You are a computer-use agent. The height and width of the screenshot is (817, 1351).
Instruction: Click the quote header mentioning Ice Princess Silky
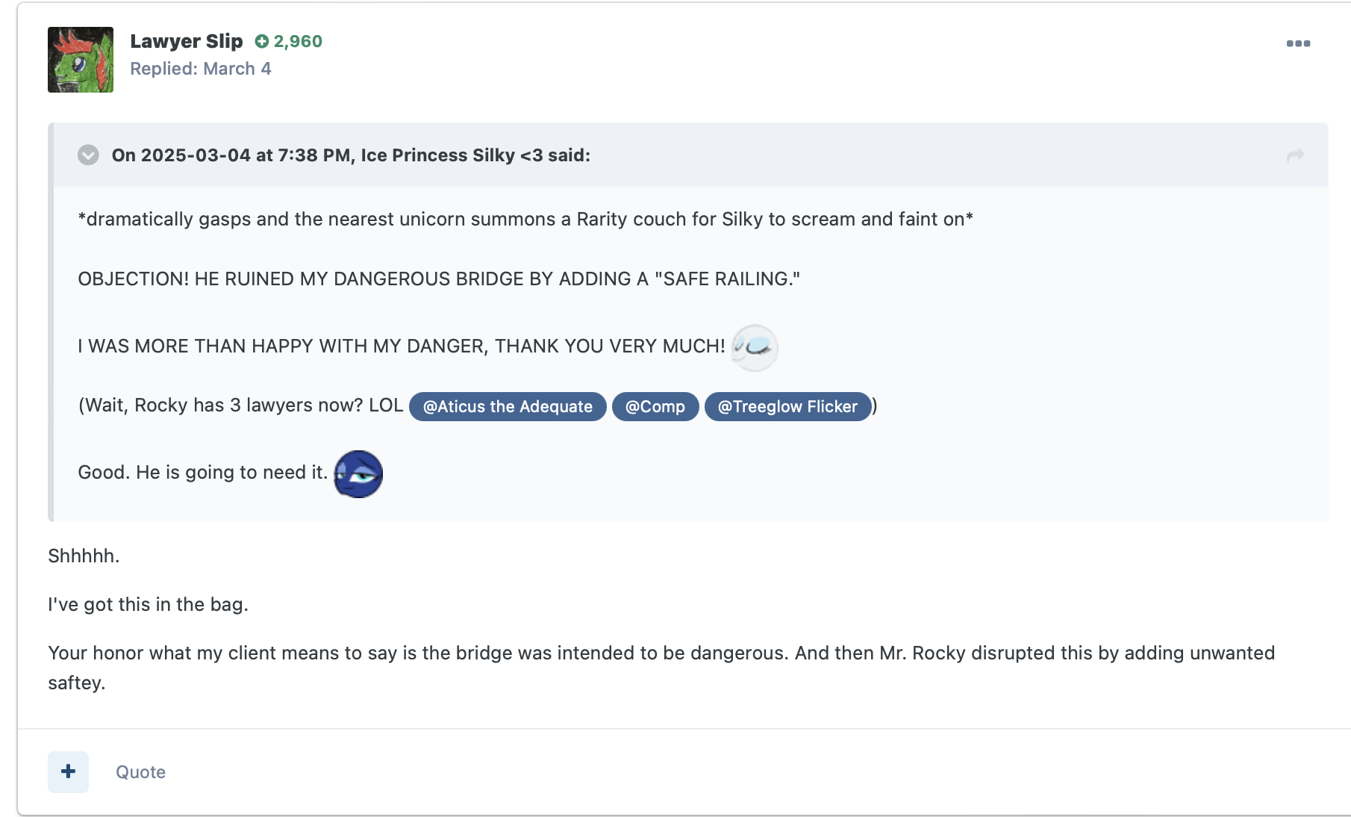(x=351, y=155)
